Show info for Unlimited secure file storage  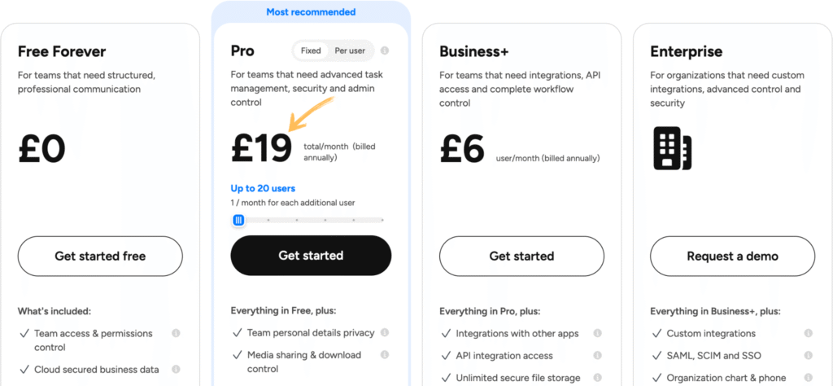597,378
